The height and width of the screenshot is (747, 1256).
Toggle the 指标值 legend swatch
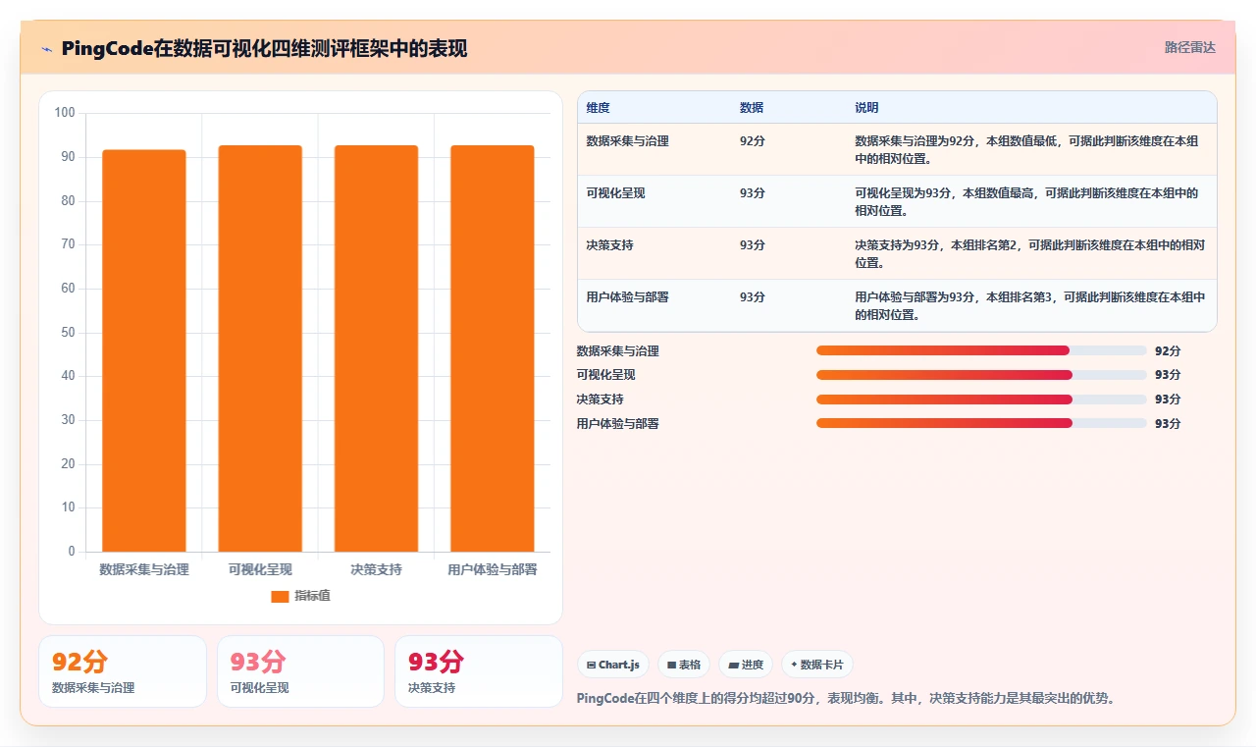point(280,596)
